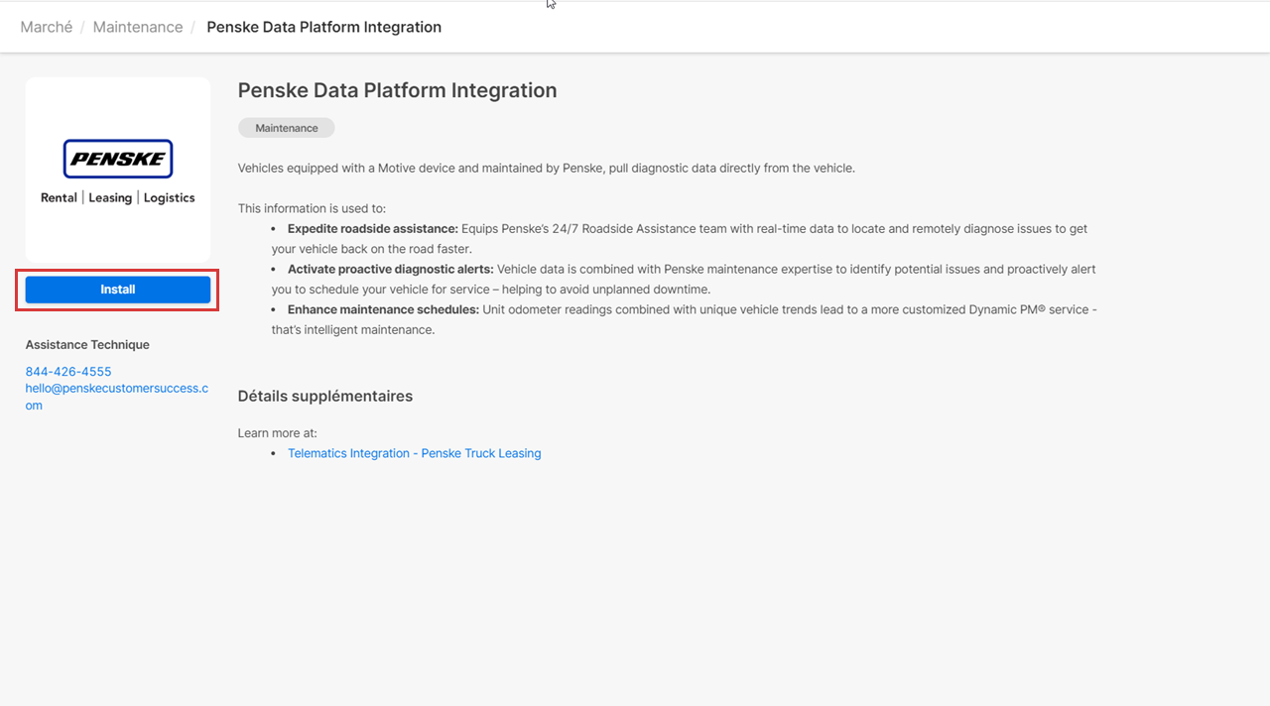Click 'This information is used to:' text
Screen dimensions: 1270x706
[313, 208]
